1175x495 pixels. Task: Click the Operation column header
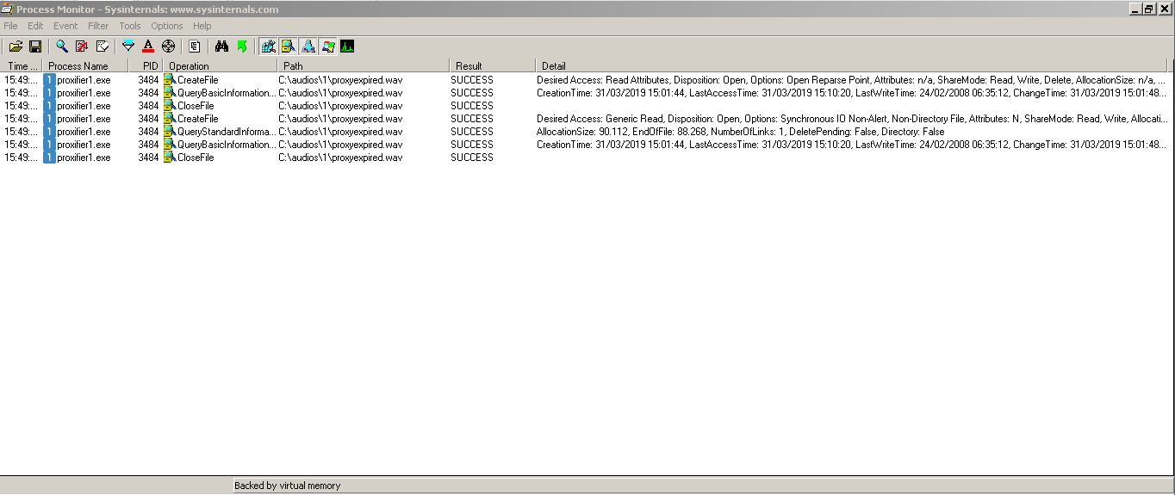[221, 65]
